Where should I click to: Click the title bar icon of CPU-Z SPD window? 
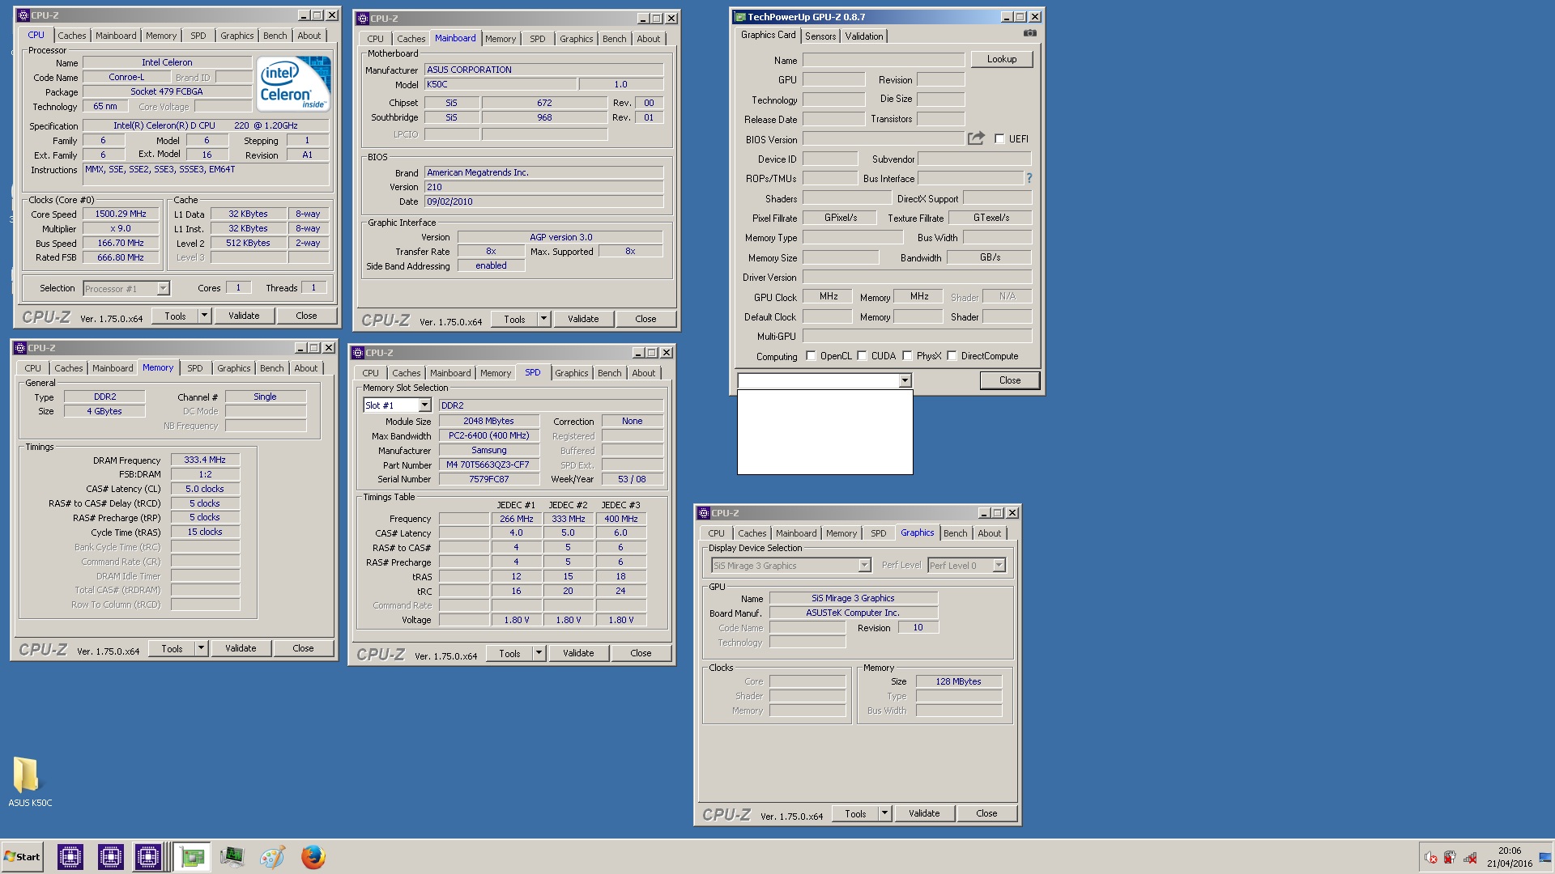point(358,353)
